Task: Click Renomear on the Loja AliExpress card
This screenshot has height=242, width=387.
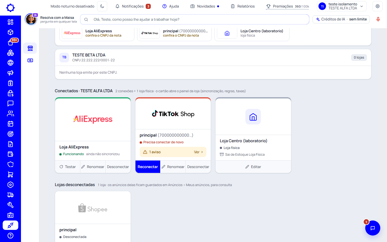Action: tap(93, 167)
